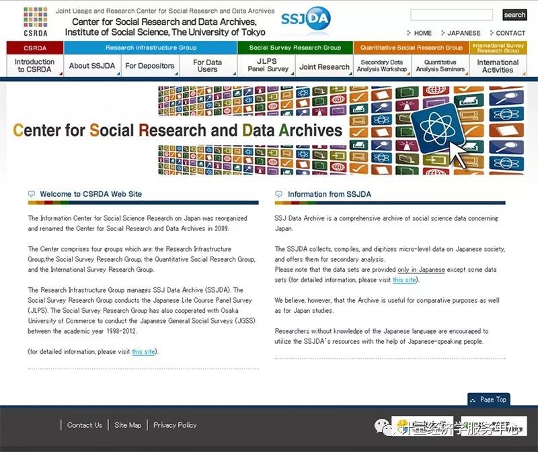The image size is (538, 452).
Task: Click the first footer banner image
Action: [422, 426]
